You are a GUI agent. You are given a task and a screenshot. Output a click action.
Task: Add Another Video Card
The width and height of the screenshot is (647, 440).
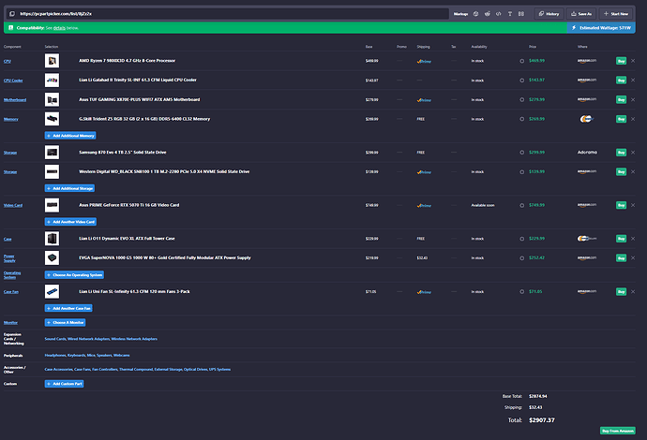pos(70,222)
